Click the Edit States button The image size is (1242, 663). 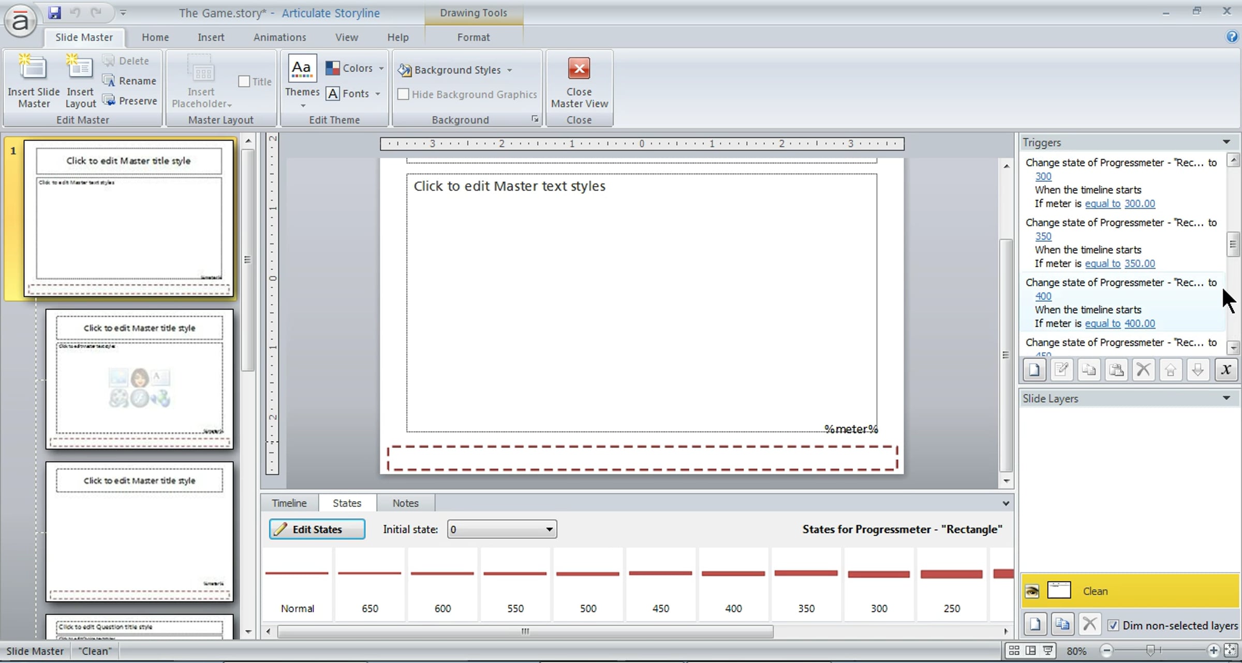[x=317, y=529]
